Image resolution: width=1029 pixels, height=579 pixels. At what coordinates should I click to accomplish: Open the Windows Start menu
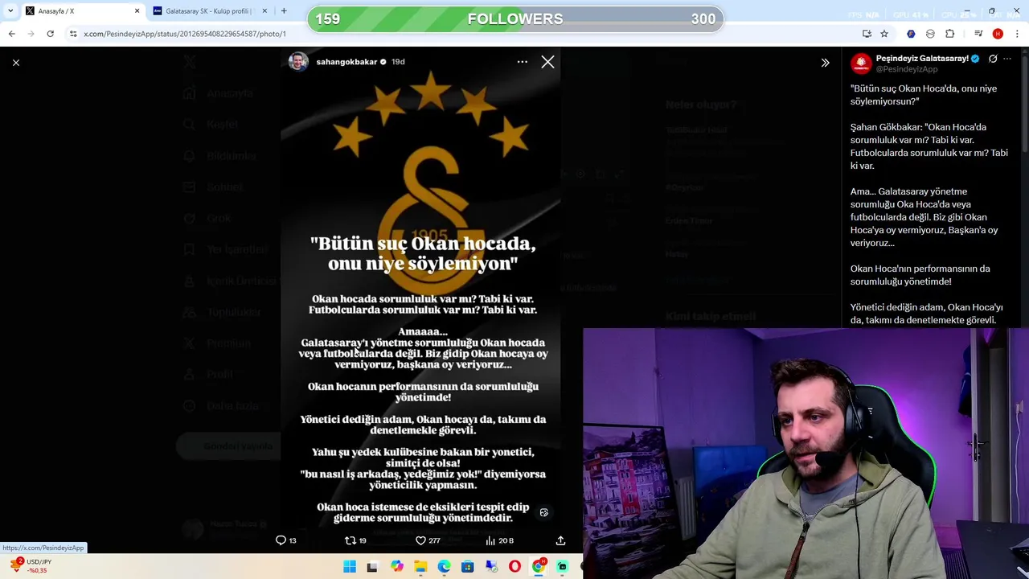click(350, 567)
